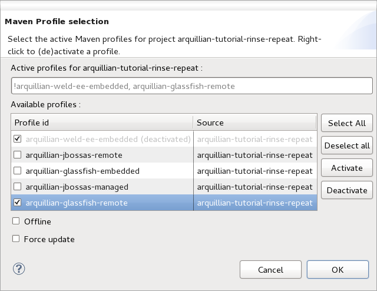This screenshot has width=377, height=291.
Task: Click the Source column header
Action: coord(254,123)
